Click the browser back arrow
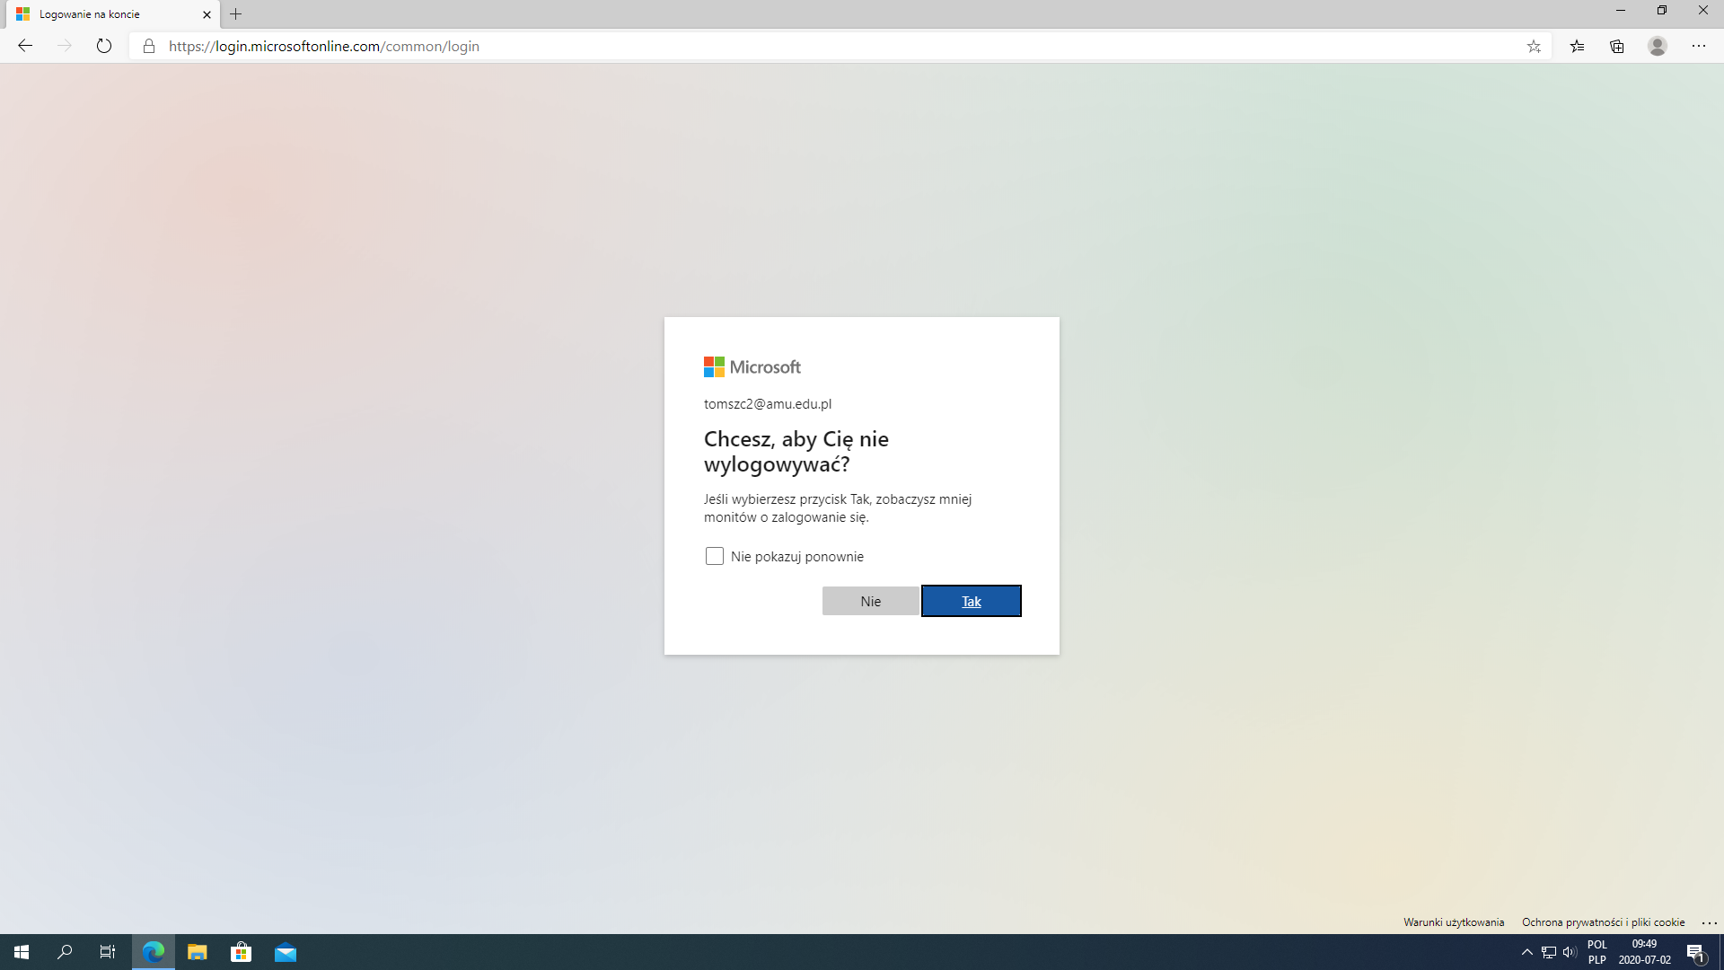This screenshot has width=1724, height=970. (25, 46)
